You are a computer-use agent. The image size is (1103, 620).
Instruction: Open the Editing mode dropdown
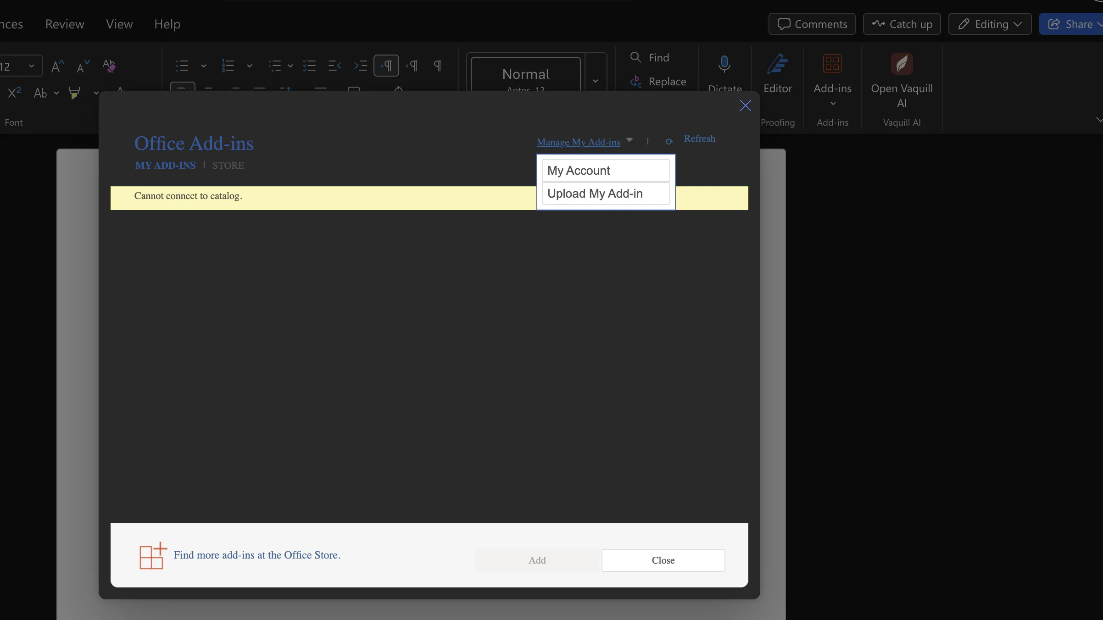990,24
